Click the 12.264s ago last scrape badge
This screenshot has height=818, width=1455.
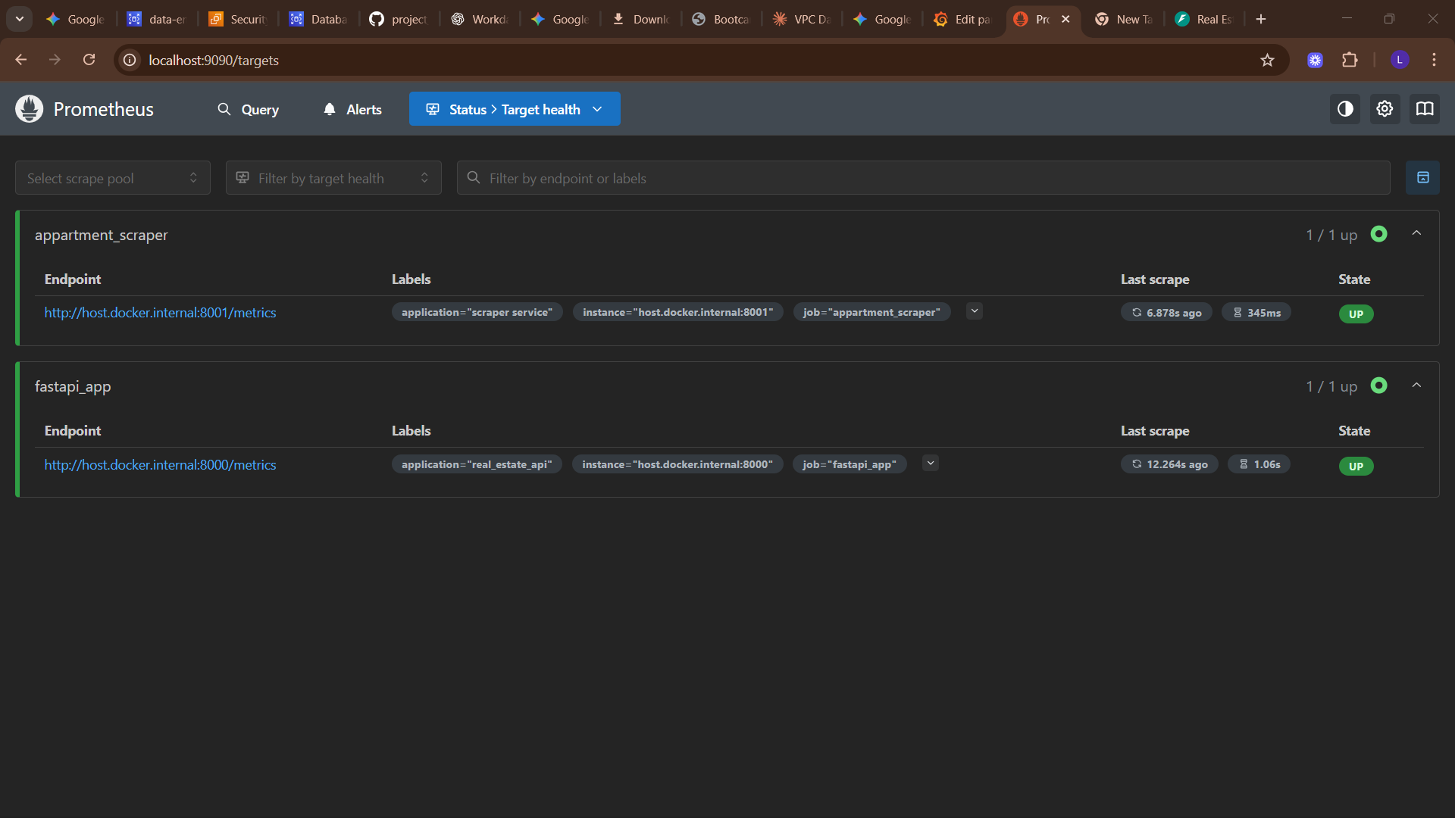1169,464
